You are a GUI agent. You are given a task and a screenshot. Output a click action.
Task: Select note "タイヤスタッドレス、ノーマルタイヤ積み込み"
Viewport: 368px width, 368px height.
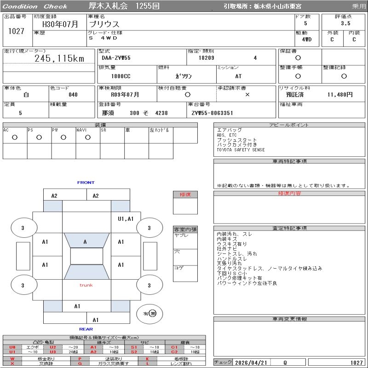[x=270, y=269]
